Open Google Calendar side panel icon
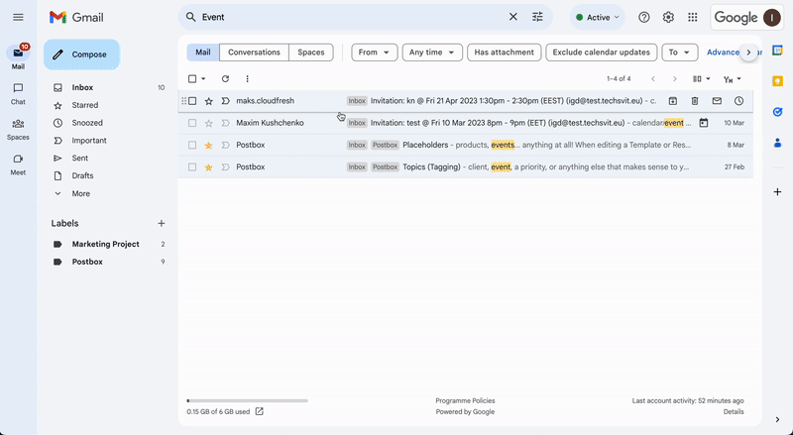Viewport: 793px width, 435px height. [x=777, y=51]
